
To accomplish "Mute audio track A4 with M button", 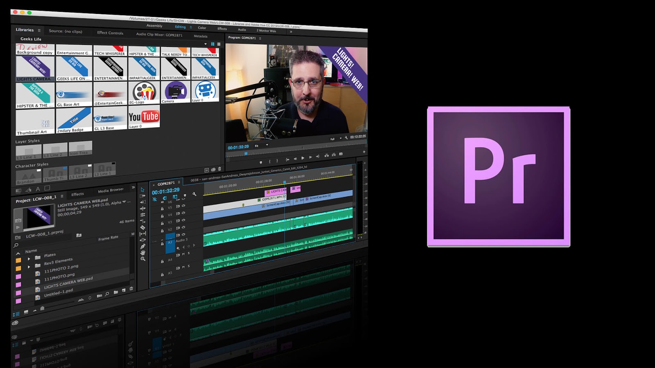I will click(x=183, y=254).
